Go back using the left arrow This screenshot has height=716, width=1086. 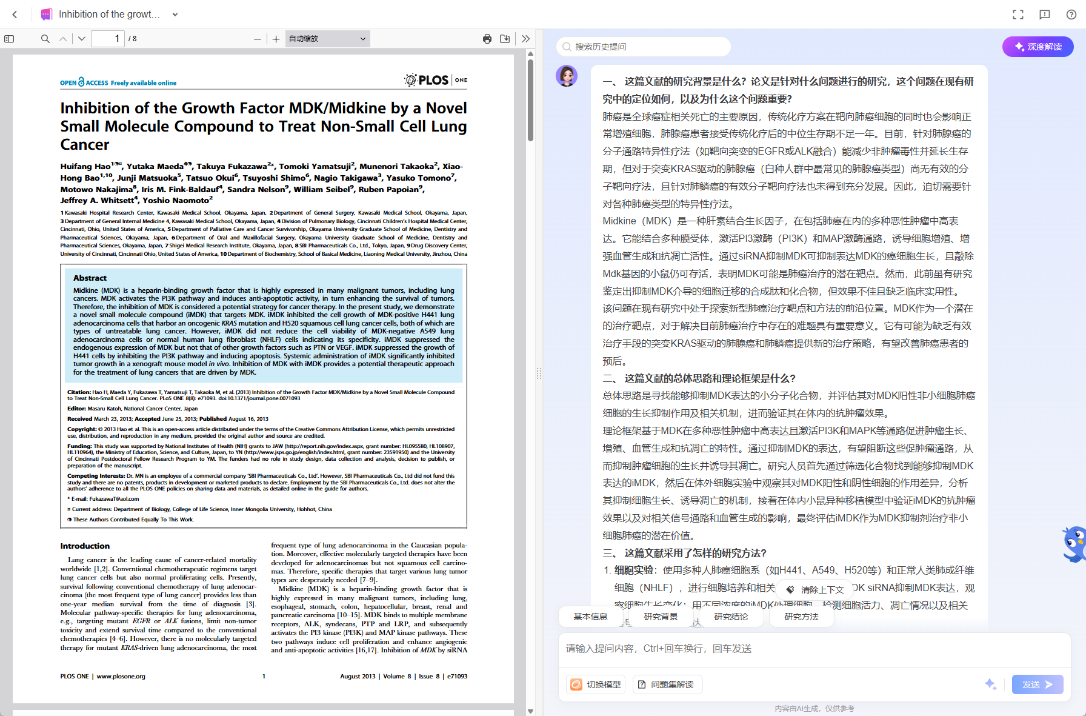coord(15,15)
